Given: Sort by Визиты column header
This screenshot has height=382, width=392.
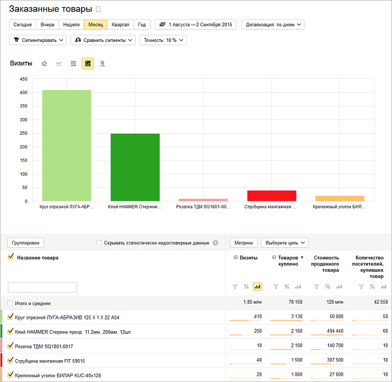Looking at the screenshot, I should click(x=248, y=258).
